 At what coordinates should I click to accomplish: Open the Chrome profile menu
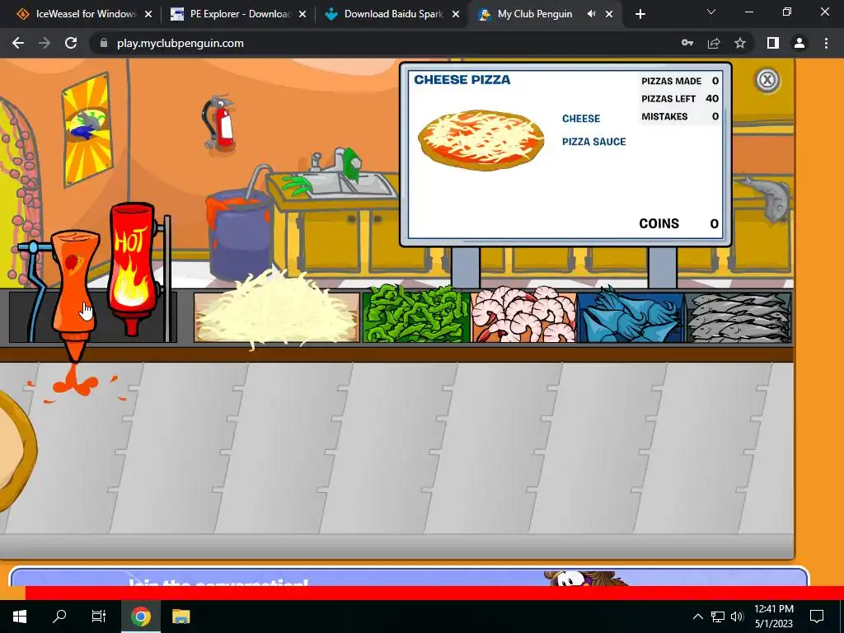point(799,43)
